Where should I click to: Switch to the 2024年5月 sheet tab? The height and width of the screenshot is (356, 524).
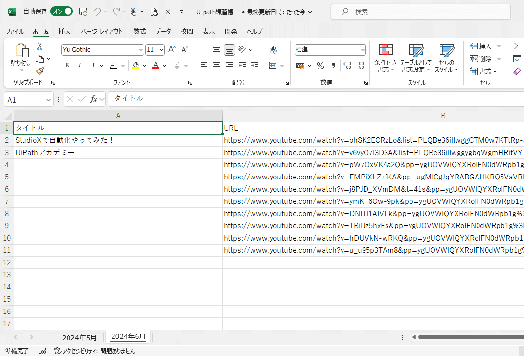coord(79,337)
